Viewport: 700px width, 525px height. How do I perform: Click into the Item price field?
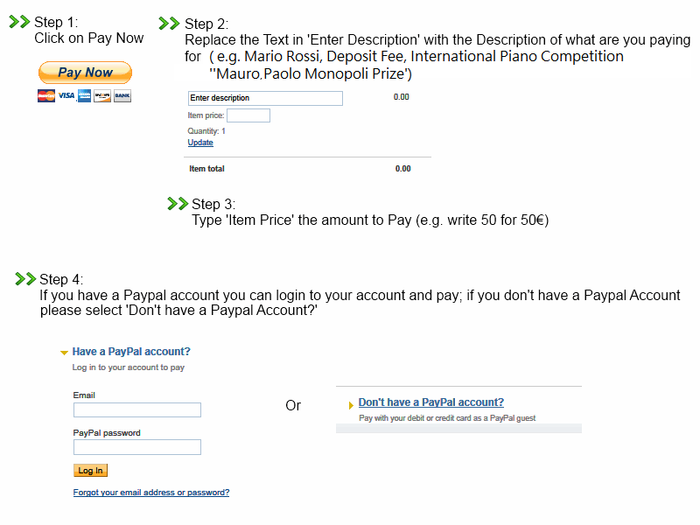pos(248,115)
